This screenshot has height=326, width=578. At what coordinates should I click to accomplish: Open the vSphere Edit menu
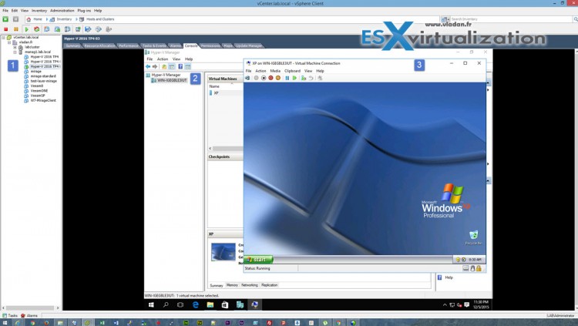[x=15, y=11]
